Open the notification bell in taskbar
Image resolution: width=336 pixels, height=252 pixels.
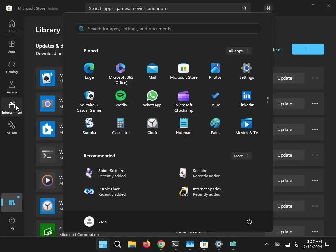click(x=327, y=244)
